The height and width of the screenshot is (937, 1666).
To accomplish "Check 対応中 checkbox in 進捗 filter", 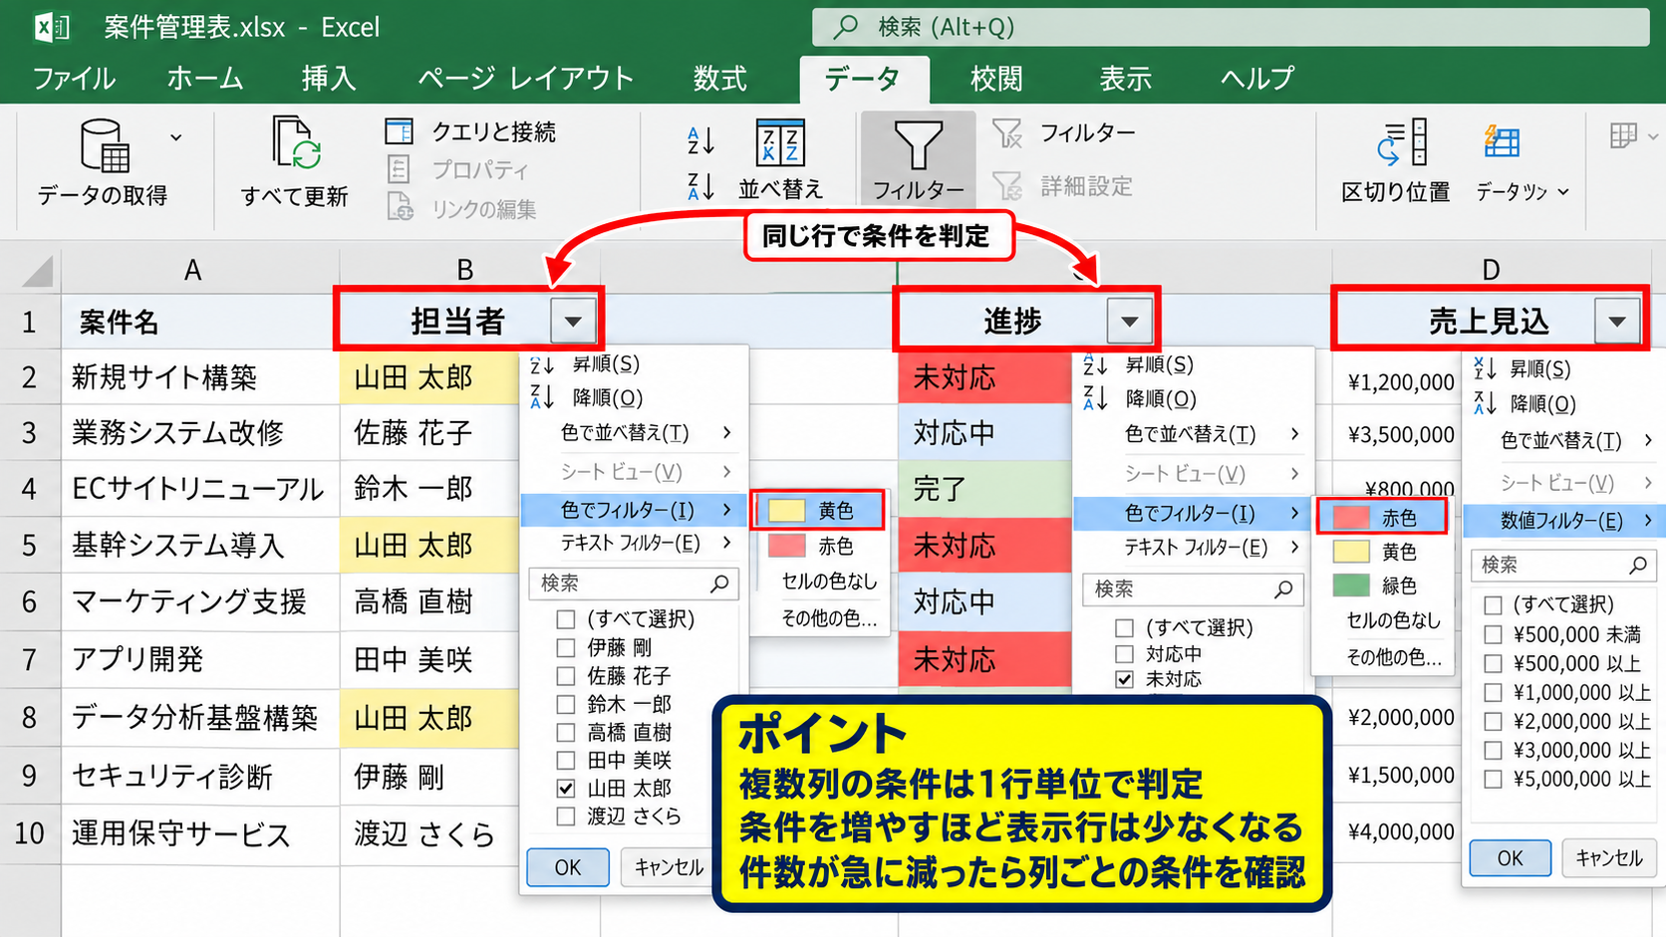I will (x=1125, y=654).
